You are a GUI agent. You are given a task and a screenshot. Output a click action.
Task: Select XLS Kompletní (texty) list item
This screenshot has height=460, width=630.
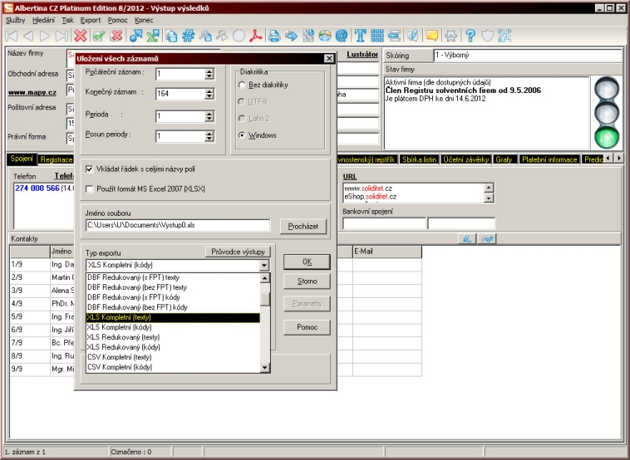pos(173,317)
